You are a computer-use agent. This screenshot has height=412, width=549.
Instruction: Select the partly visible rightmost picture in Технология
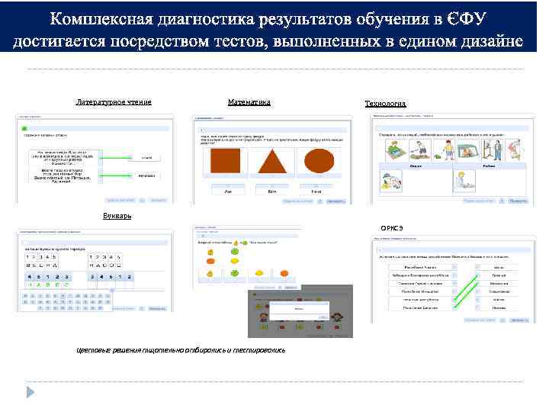[x=515, y=150]
